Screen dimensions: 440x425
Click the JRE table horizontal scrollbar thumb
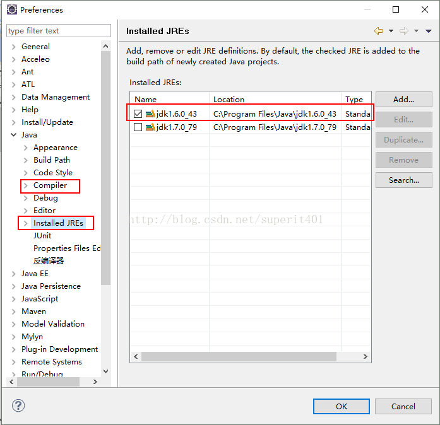click(239, 356)
